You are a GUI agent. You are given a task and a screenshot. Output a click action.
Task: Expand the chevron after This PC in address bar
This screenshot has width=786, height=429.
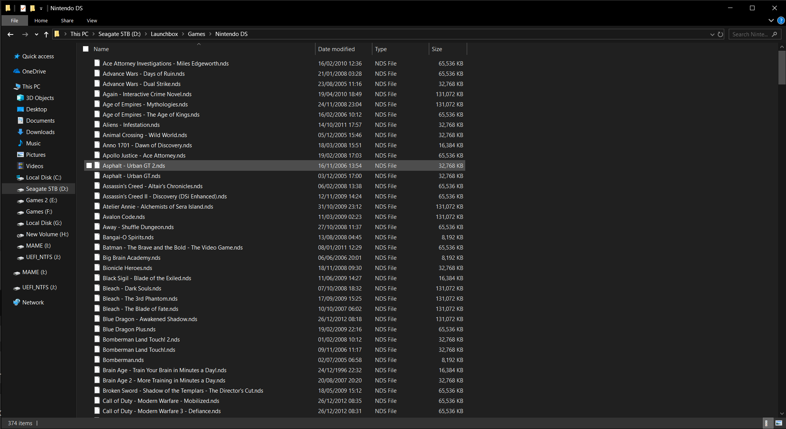tap(93, 34)
